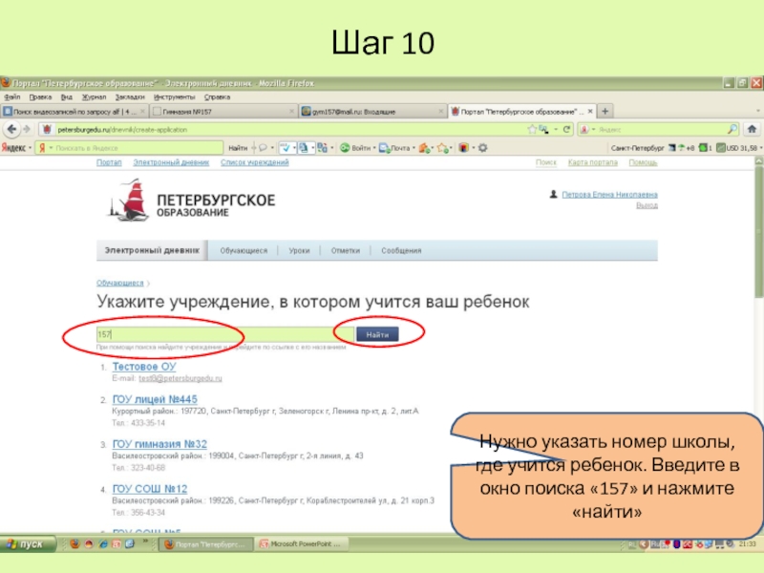This screenshot has width=764, height=573.
Task: Click the Internet Explorer quick launch icon
Action: pyautogui.click(x=103, y=543)
